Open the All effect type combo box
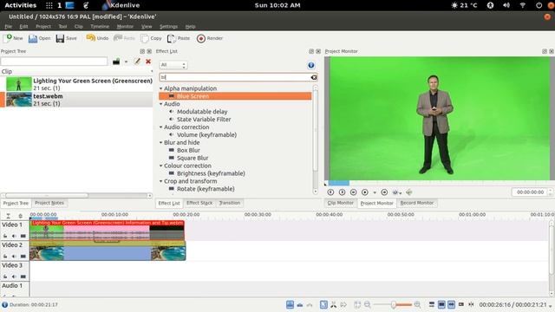The height and width of the screenshot is (312, 555). (173, 65)
